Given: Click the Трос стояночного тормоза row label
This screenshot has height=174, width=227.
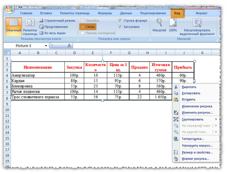Looking at the screenshot, I should (35, 97).
